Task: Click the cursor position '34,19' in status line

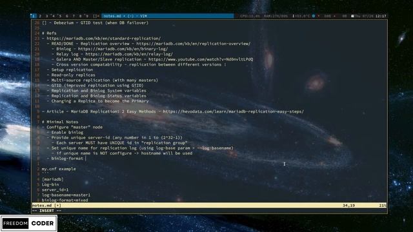Action: 348,206
